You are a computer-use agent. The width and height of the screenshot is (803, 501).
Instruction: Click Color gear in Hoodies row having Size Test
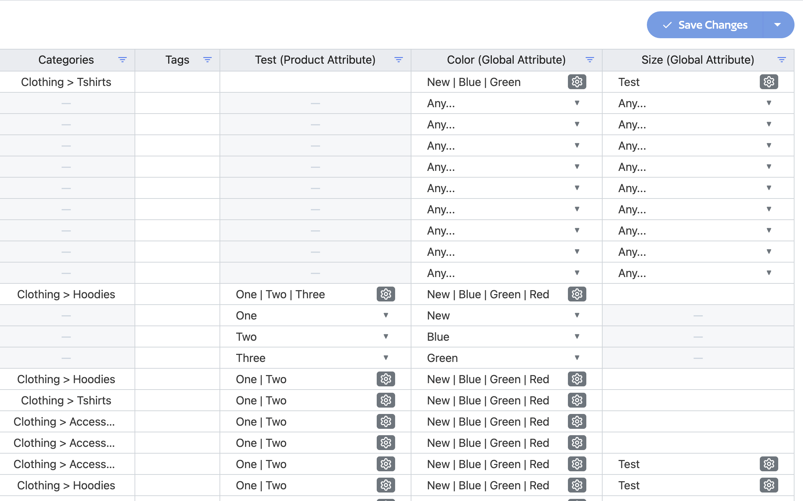tap(577, 485)
